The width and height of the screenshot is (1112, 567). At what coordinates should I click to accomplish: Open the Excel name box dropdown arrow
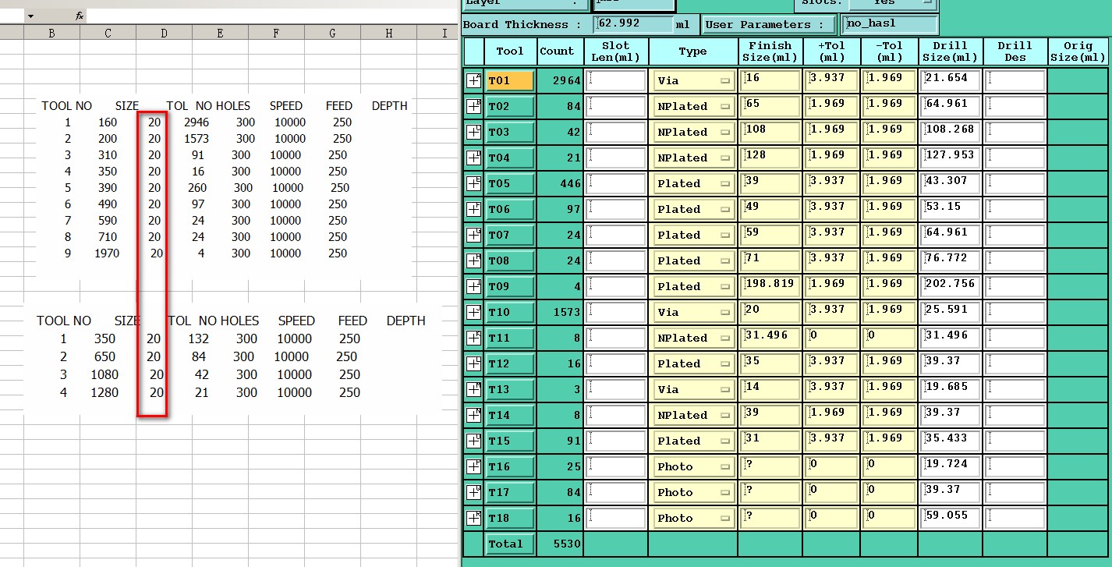30,16
